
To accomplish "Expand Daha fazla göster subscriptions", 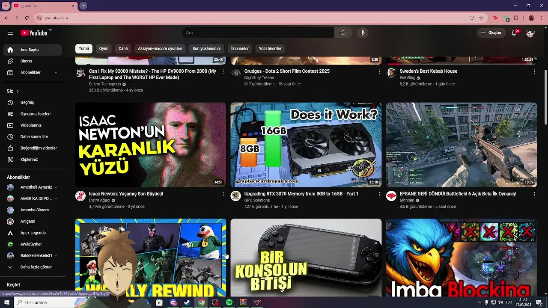I will tap(33, 267).
